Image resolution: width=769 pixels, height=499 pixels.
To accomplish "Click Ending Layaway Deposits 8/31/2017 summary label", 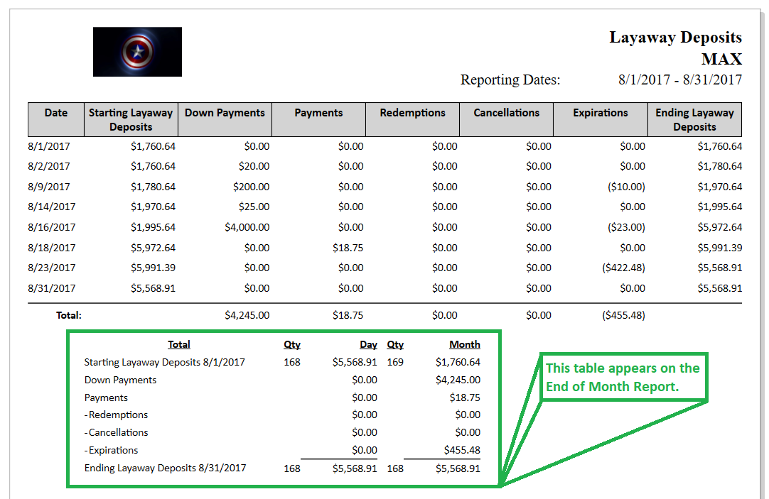I will (165, 468).
